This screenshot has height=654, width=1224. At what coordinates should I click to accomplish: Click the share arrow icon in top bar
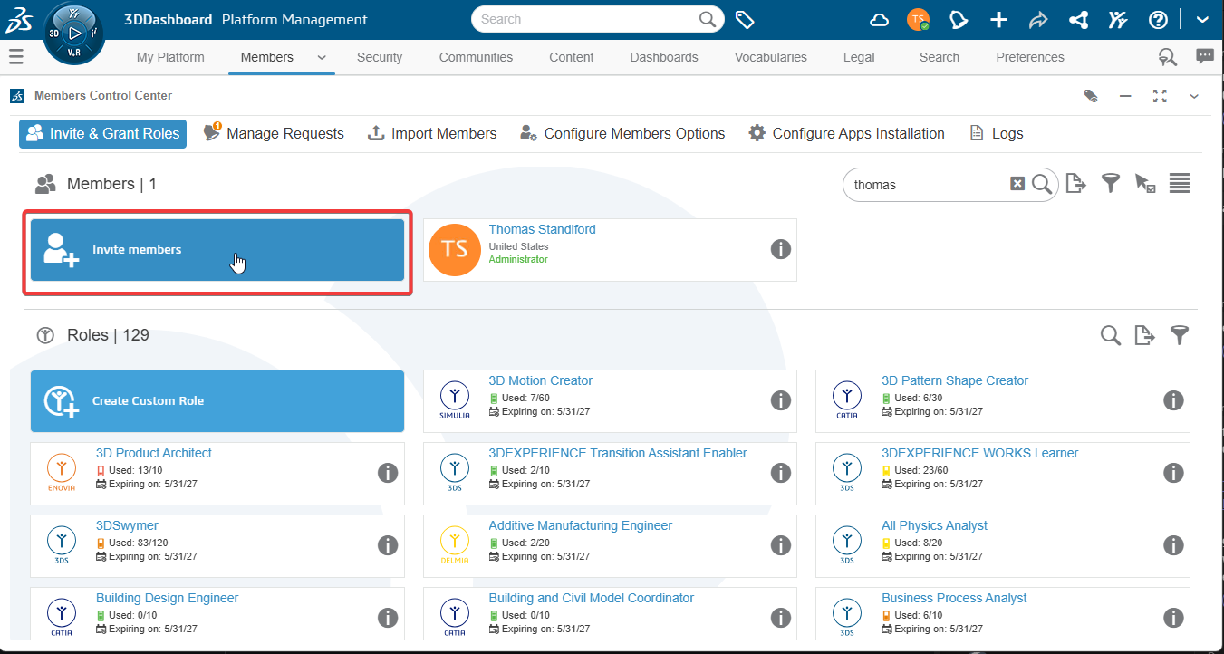pyautogui.click(x=1038, y=20)
